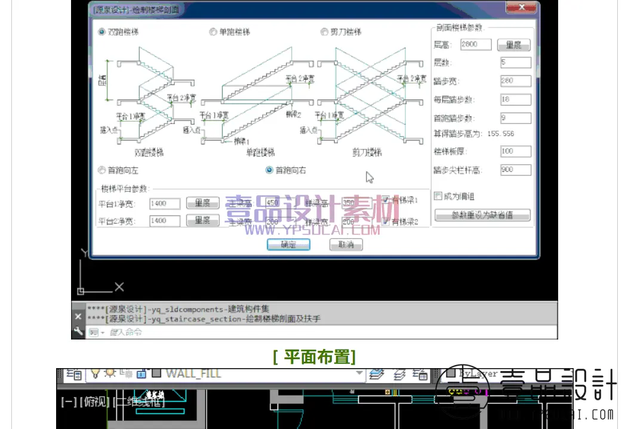Click the Make Object's Layer Current icon
Viewport: 625px width, 429px height.
(x=377, y=374)
